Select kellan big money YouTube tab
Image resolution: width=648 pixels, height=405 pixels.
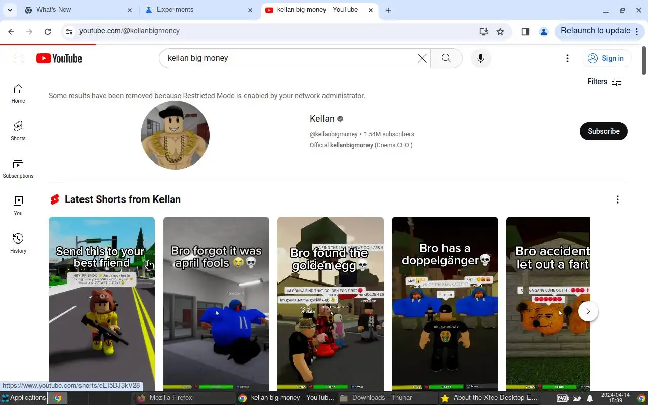[319, 10]
